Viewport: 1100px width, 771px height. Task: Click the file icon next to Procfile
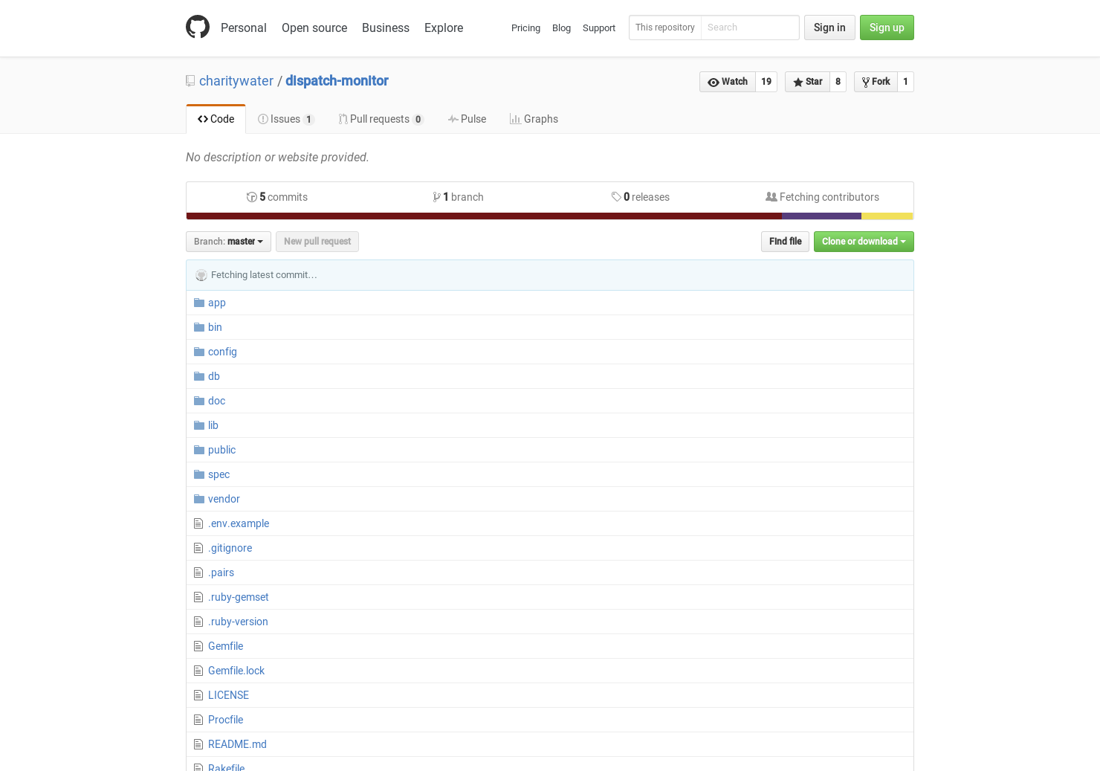[198, 720]
